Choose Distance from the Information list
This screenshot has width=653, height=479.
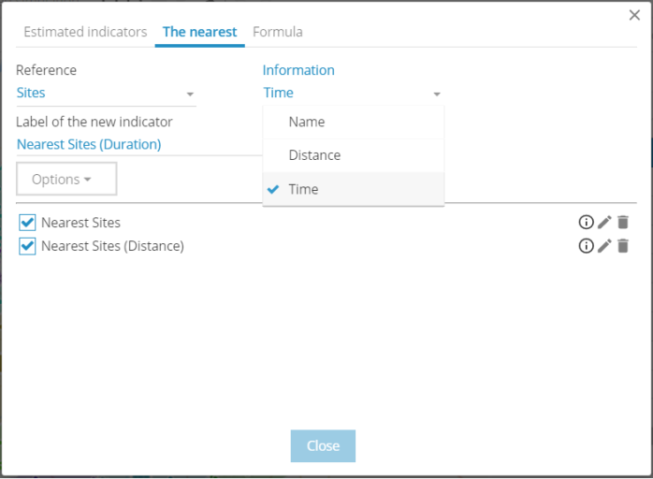(353, 155)
